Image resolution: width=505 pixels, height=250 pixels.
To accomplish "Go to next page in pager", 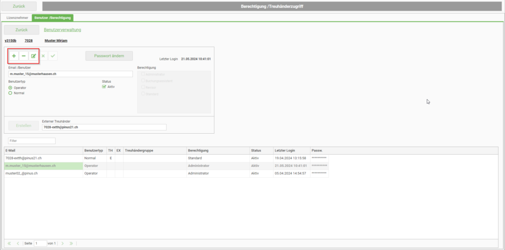I will coord(63,243).
